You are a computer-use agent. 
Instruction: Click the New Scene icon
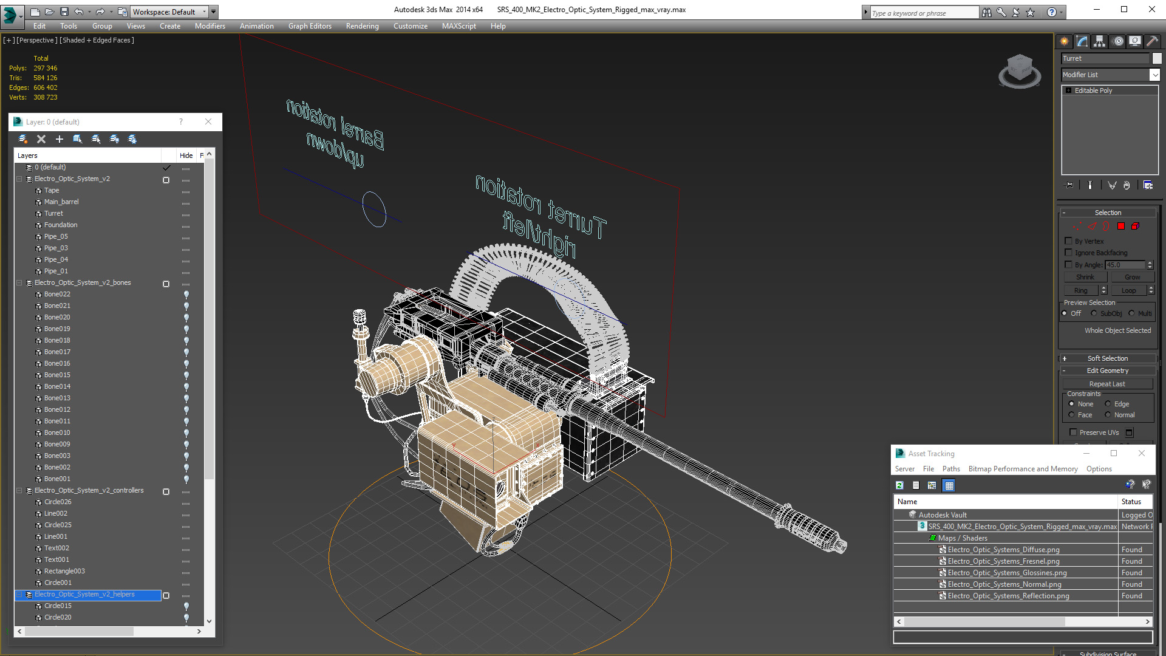coord(35,12)
